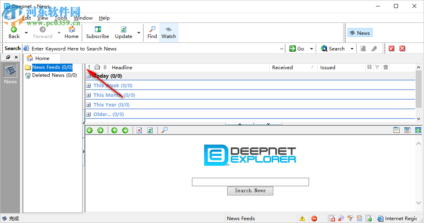
Task: Sort by Issued column header
Action: 341,67
